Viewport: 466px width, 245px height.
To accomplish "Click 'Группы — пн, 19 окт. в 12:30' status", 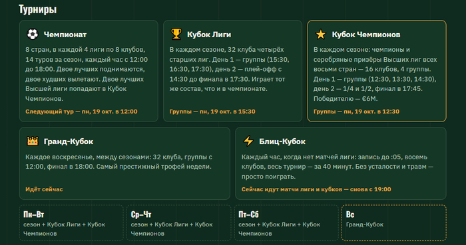I will [x=356, y=112].
